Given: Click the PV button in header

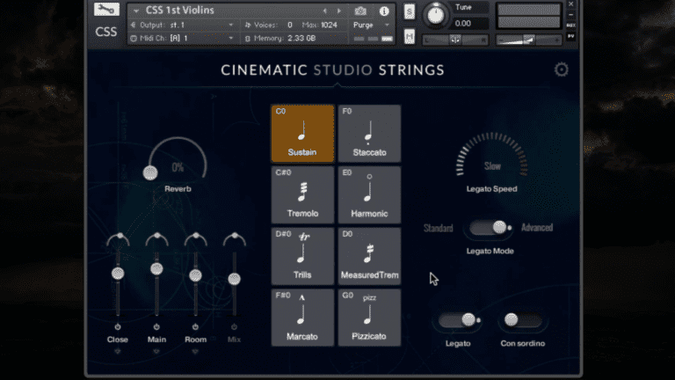Looking at the screenshot, I should (x=570, y=37).
